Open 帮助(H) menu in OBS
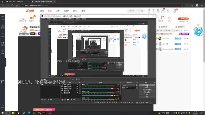The image size is (205, 115). [84, 19]
